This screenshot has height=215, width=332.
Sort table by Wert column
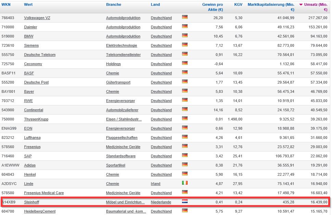28,4
